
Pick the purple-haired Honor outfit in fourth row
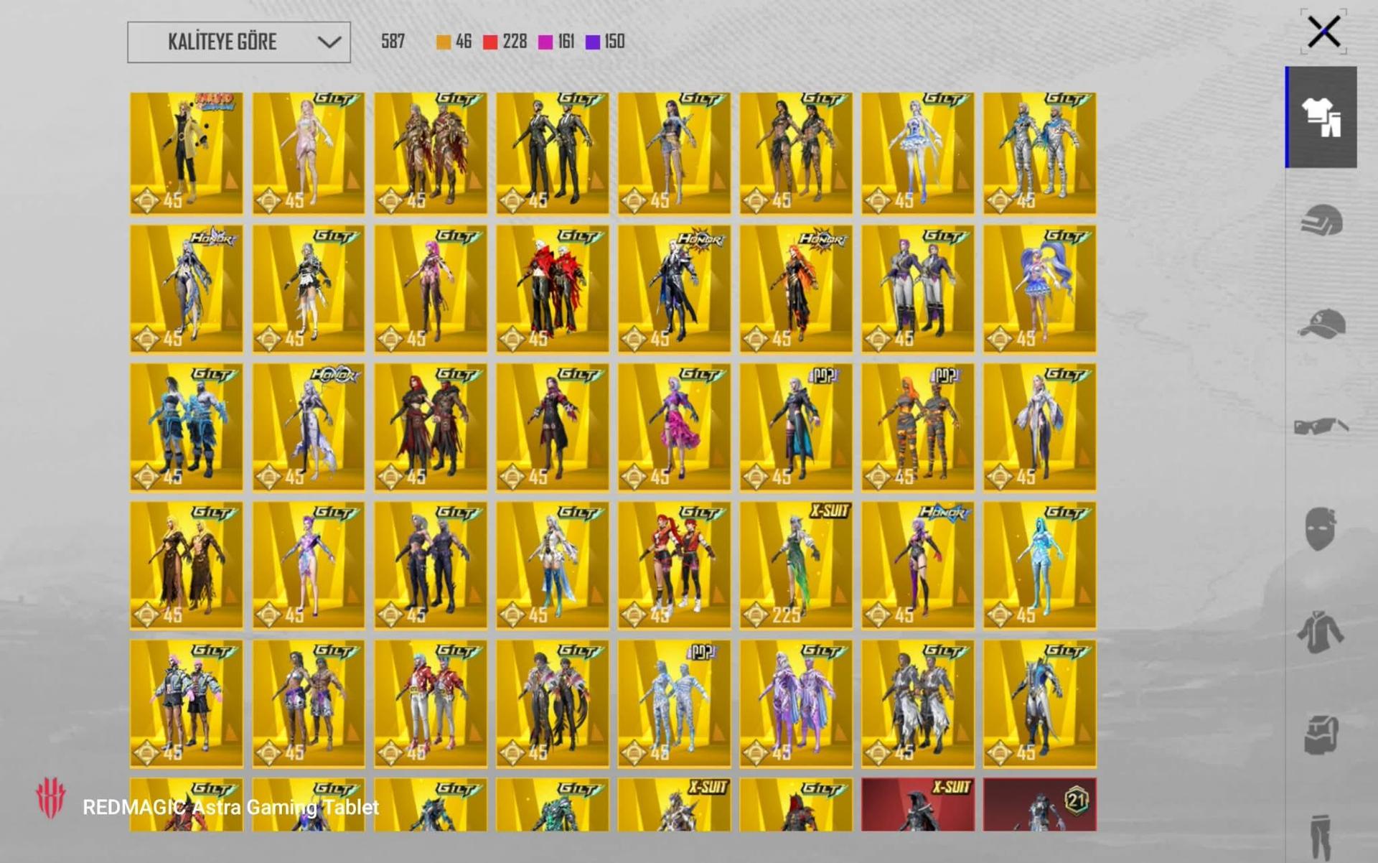pyautogui.click(x=918, y=565)
